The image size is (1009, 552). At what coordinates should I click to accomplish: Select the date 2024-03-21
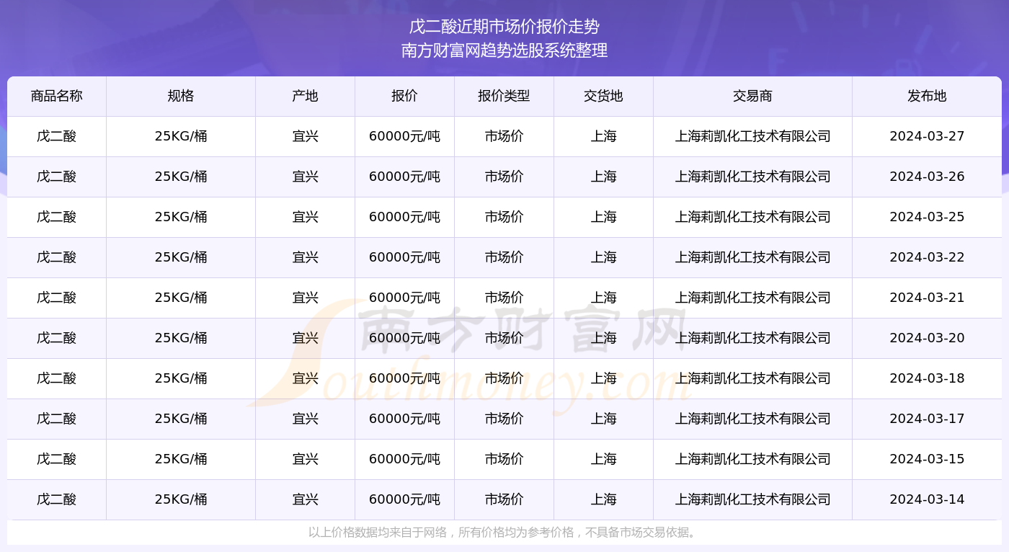(x=927, y=298)
